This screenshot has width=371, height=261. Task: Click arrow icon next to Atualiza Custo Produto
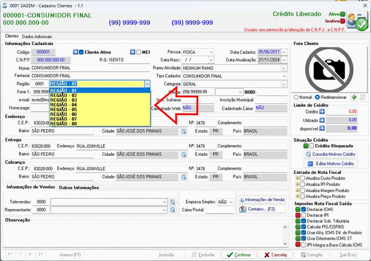297,178
